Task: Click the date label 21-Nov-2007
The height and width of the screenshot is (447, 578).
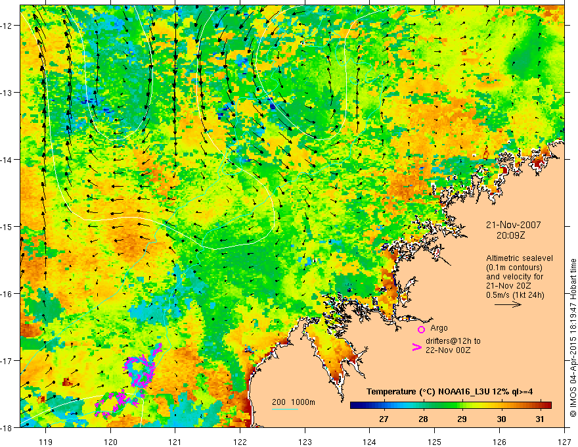Action: [513, 225]
